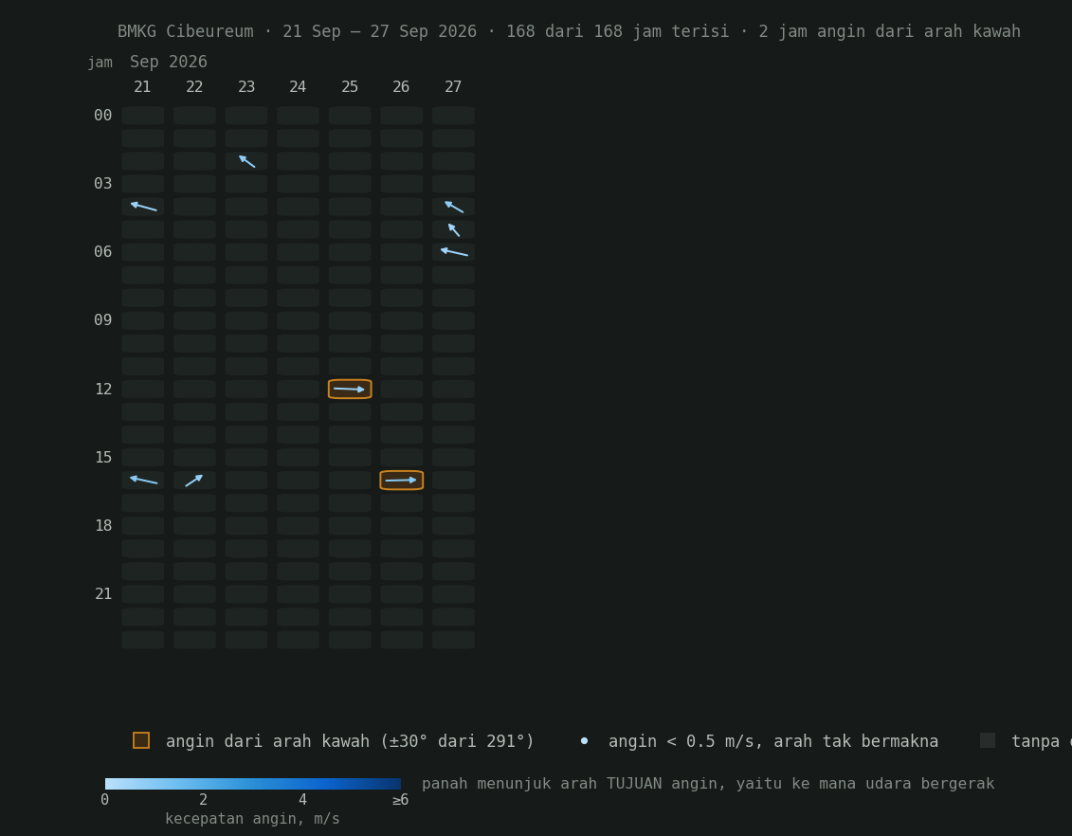The image size is (1072, 836).
Task: Click the day column header '26'
Action: pos(401,87)
